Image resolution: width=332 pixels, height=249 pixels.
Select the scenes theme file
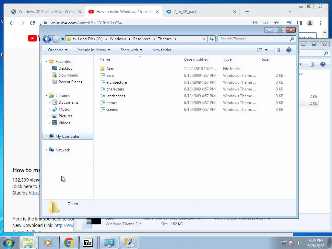point(112,110)
